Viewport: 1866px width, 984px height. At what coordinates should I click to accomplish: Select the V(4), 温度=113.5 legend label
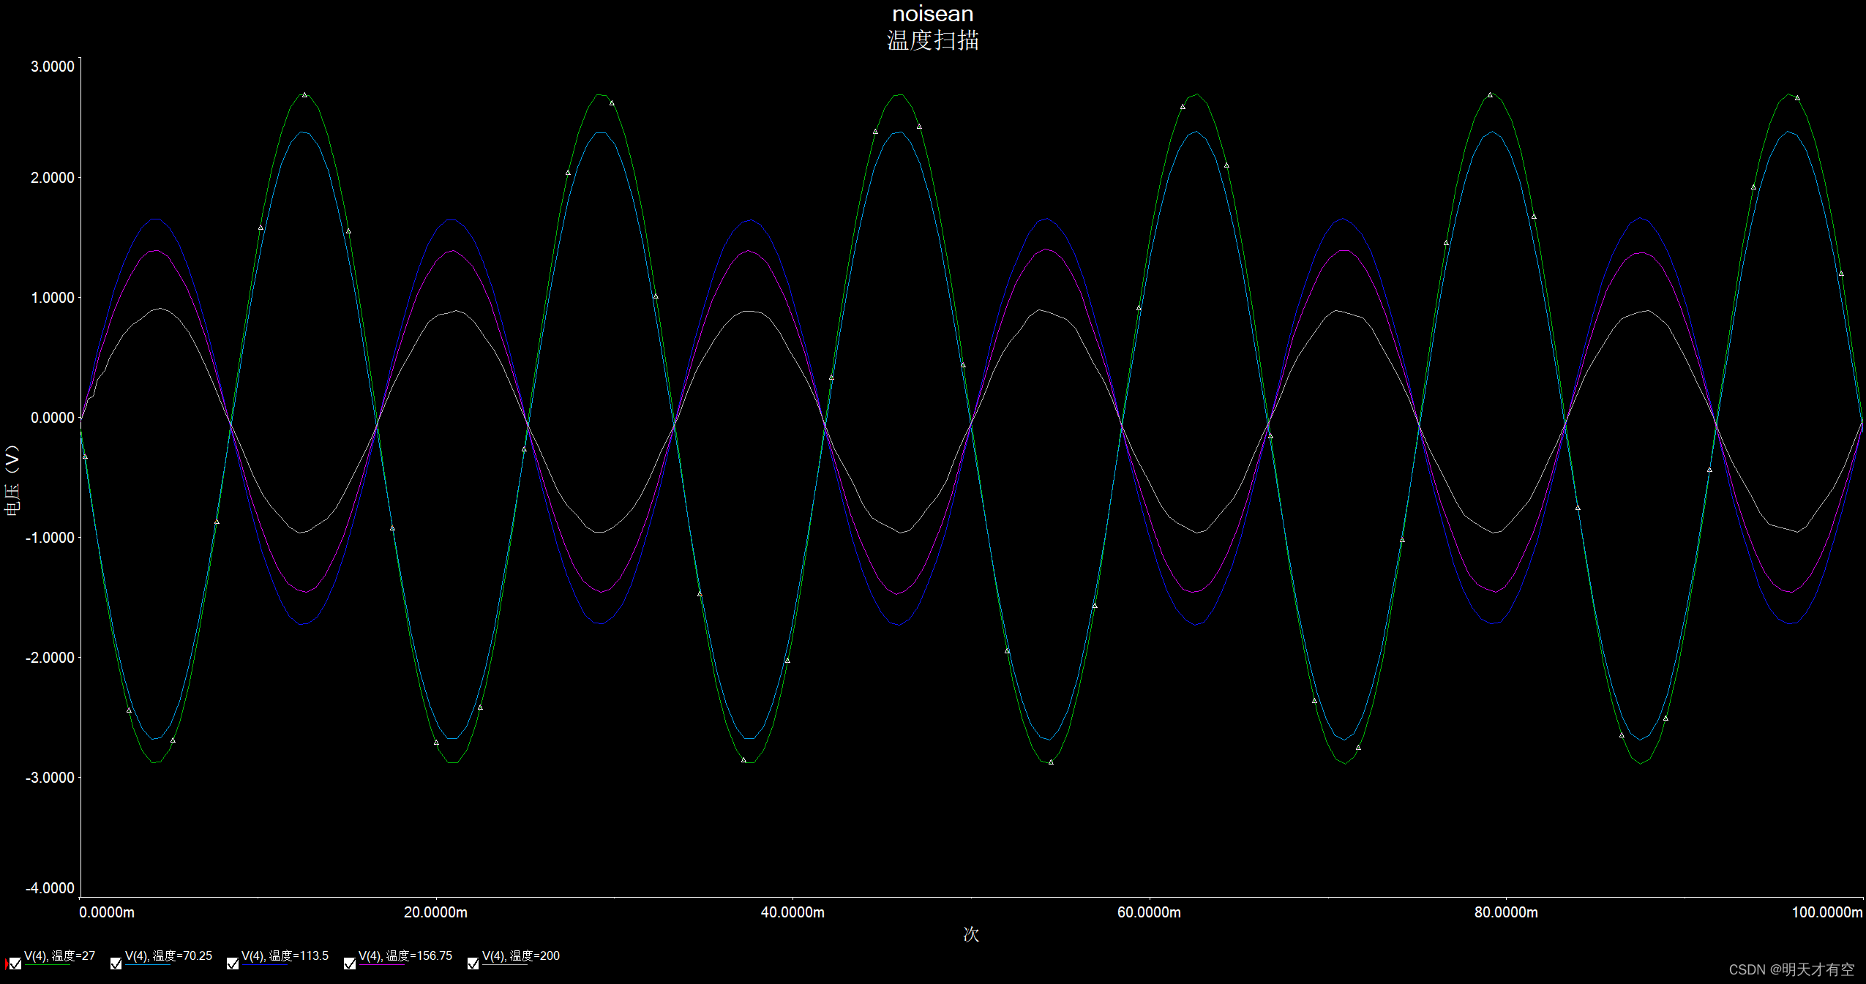(x=285, y=955)
